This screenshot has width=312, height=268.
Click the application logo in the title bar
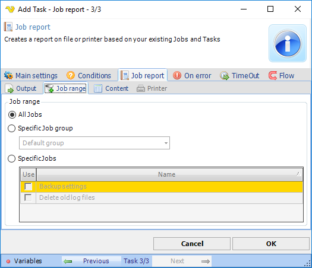tap(10, 9)
